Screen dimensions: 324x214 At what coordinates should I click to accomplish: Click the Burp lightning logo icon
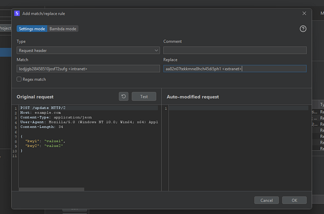click(17, 13)
